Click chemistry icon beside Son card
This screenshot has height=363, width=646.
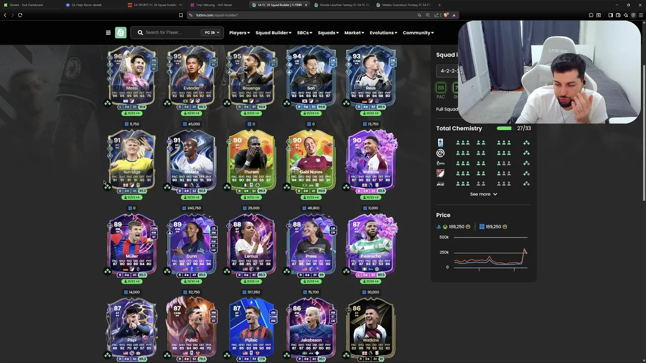pyautogui.click(x=287, y=103)
